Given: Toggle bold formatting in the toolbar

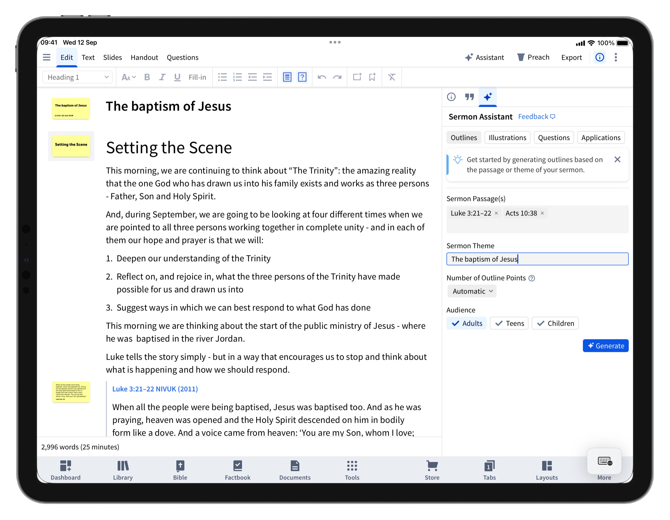Looking at the screenshot, I should [x=147, y=77].
